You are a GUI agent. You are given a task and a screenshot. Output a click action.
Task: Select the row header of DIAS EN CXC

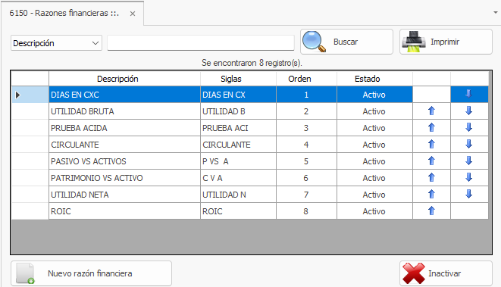(30, 95)
